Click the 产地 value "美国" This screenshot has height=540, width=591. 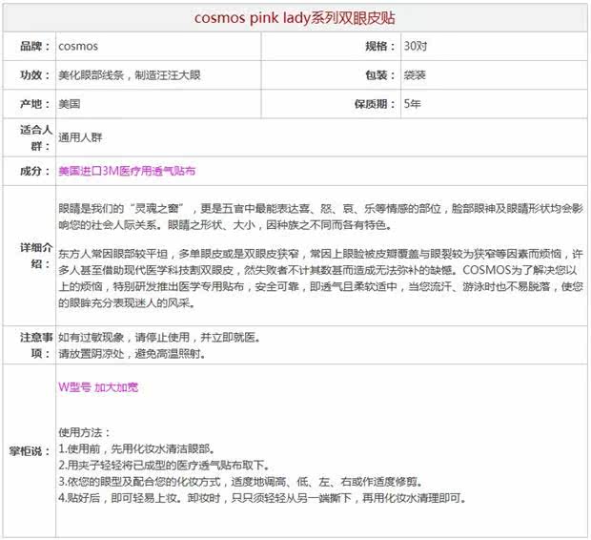tap(69, 103)
